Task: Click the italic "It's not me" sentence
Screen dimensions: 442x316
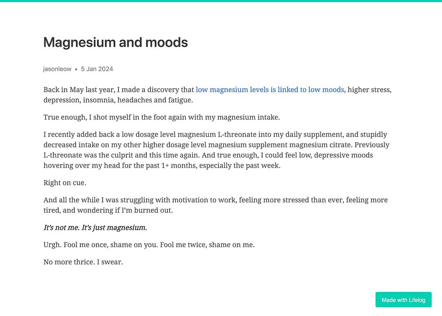Action: [x=95, y=227]
